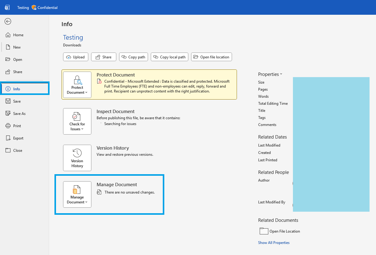Click the Author label under Related People
The image size is (376, 255).
pyautogui.click(x=264, y=180)
